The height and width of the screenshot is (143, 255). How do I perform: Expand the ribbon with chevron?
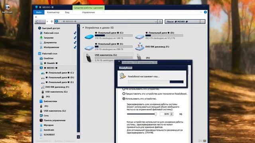[201, 12]
